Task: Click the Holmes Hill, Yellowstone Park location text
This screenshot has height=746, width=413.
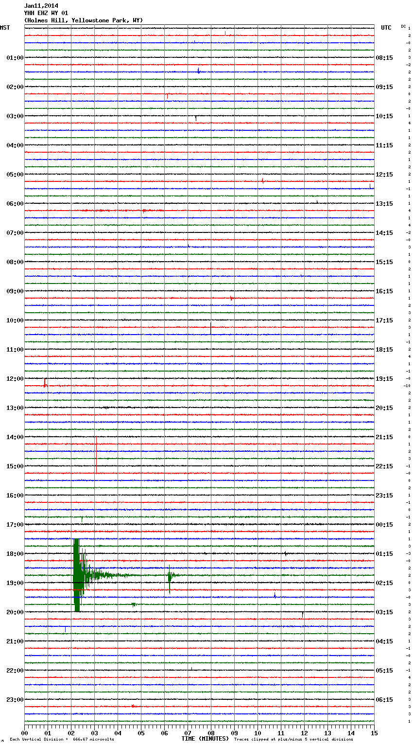Action: (84, 20)
